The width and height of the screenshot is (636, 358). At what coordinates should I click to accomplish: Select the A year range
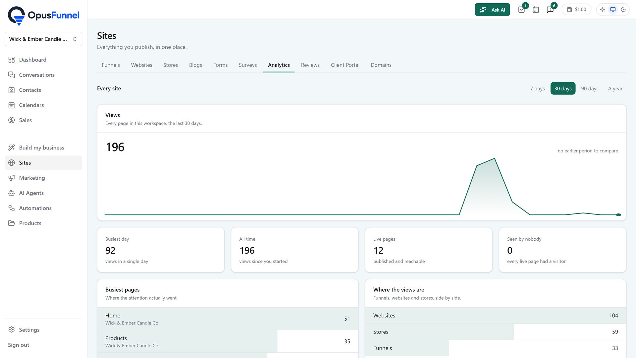[615, 89]
